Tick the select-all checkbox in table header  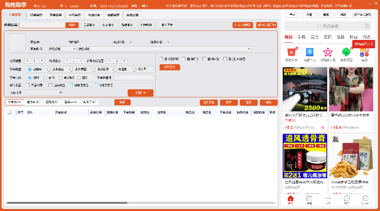[x=9, y=113]
